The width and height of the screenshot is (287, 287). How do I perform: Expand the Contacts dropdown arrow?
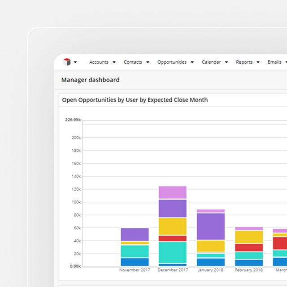148,62
